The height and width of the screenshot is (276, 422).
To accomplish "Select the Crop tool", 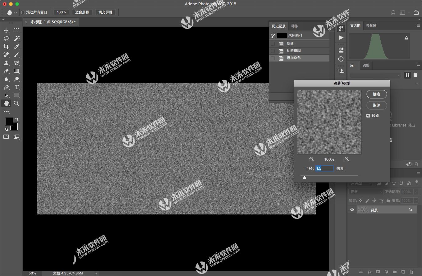I will click(6, 47).
